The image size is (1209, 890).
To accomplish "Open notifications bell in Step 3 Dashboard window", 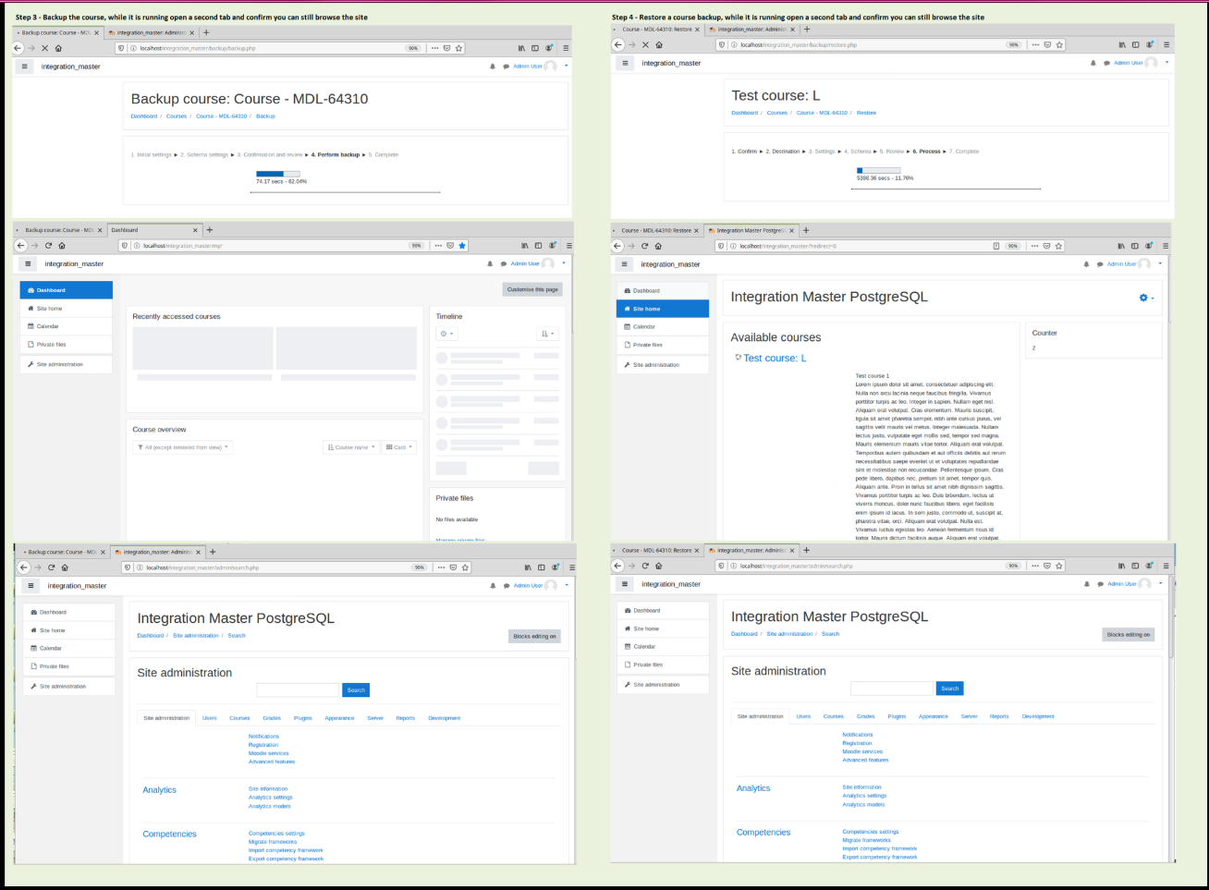I will pyautogui.click(x=490, y=263).
